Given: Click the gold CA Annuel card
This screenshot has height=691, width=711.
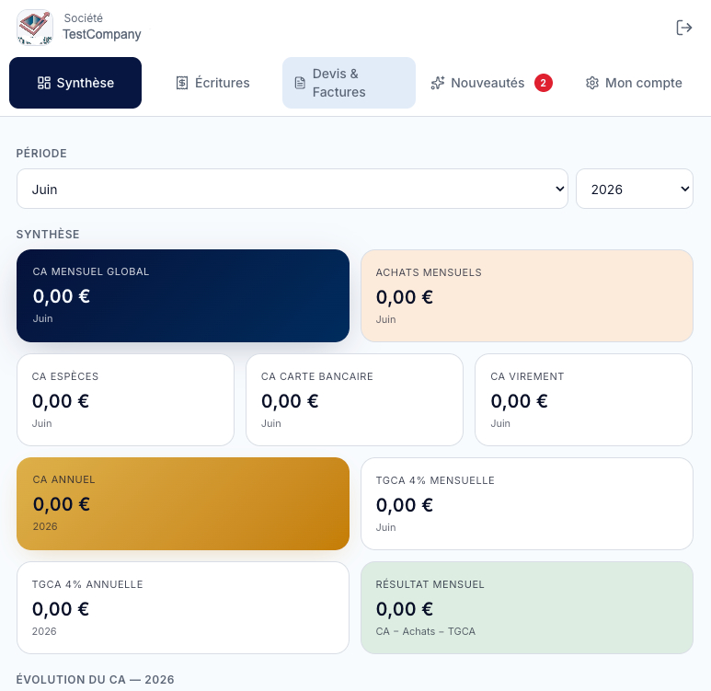Looking at the screenshot, I should [x=183, y=503].
